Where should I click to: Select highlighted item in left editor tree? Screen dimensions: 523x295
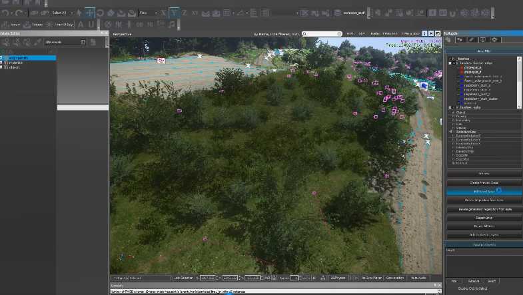(29, 58)
